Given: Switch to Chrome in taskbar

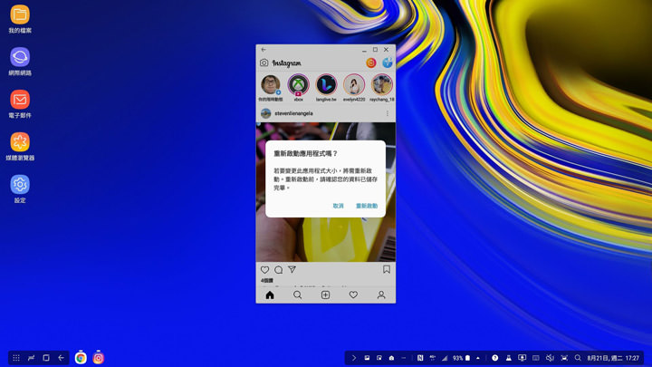Looking at the screenshot, I should click(x=81, y=358).
